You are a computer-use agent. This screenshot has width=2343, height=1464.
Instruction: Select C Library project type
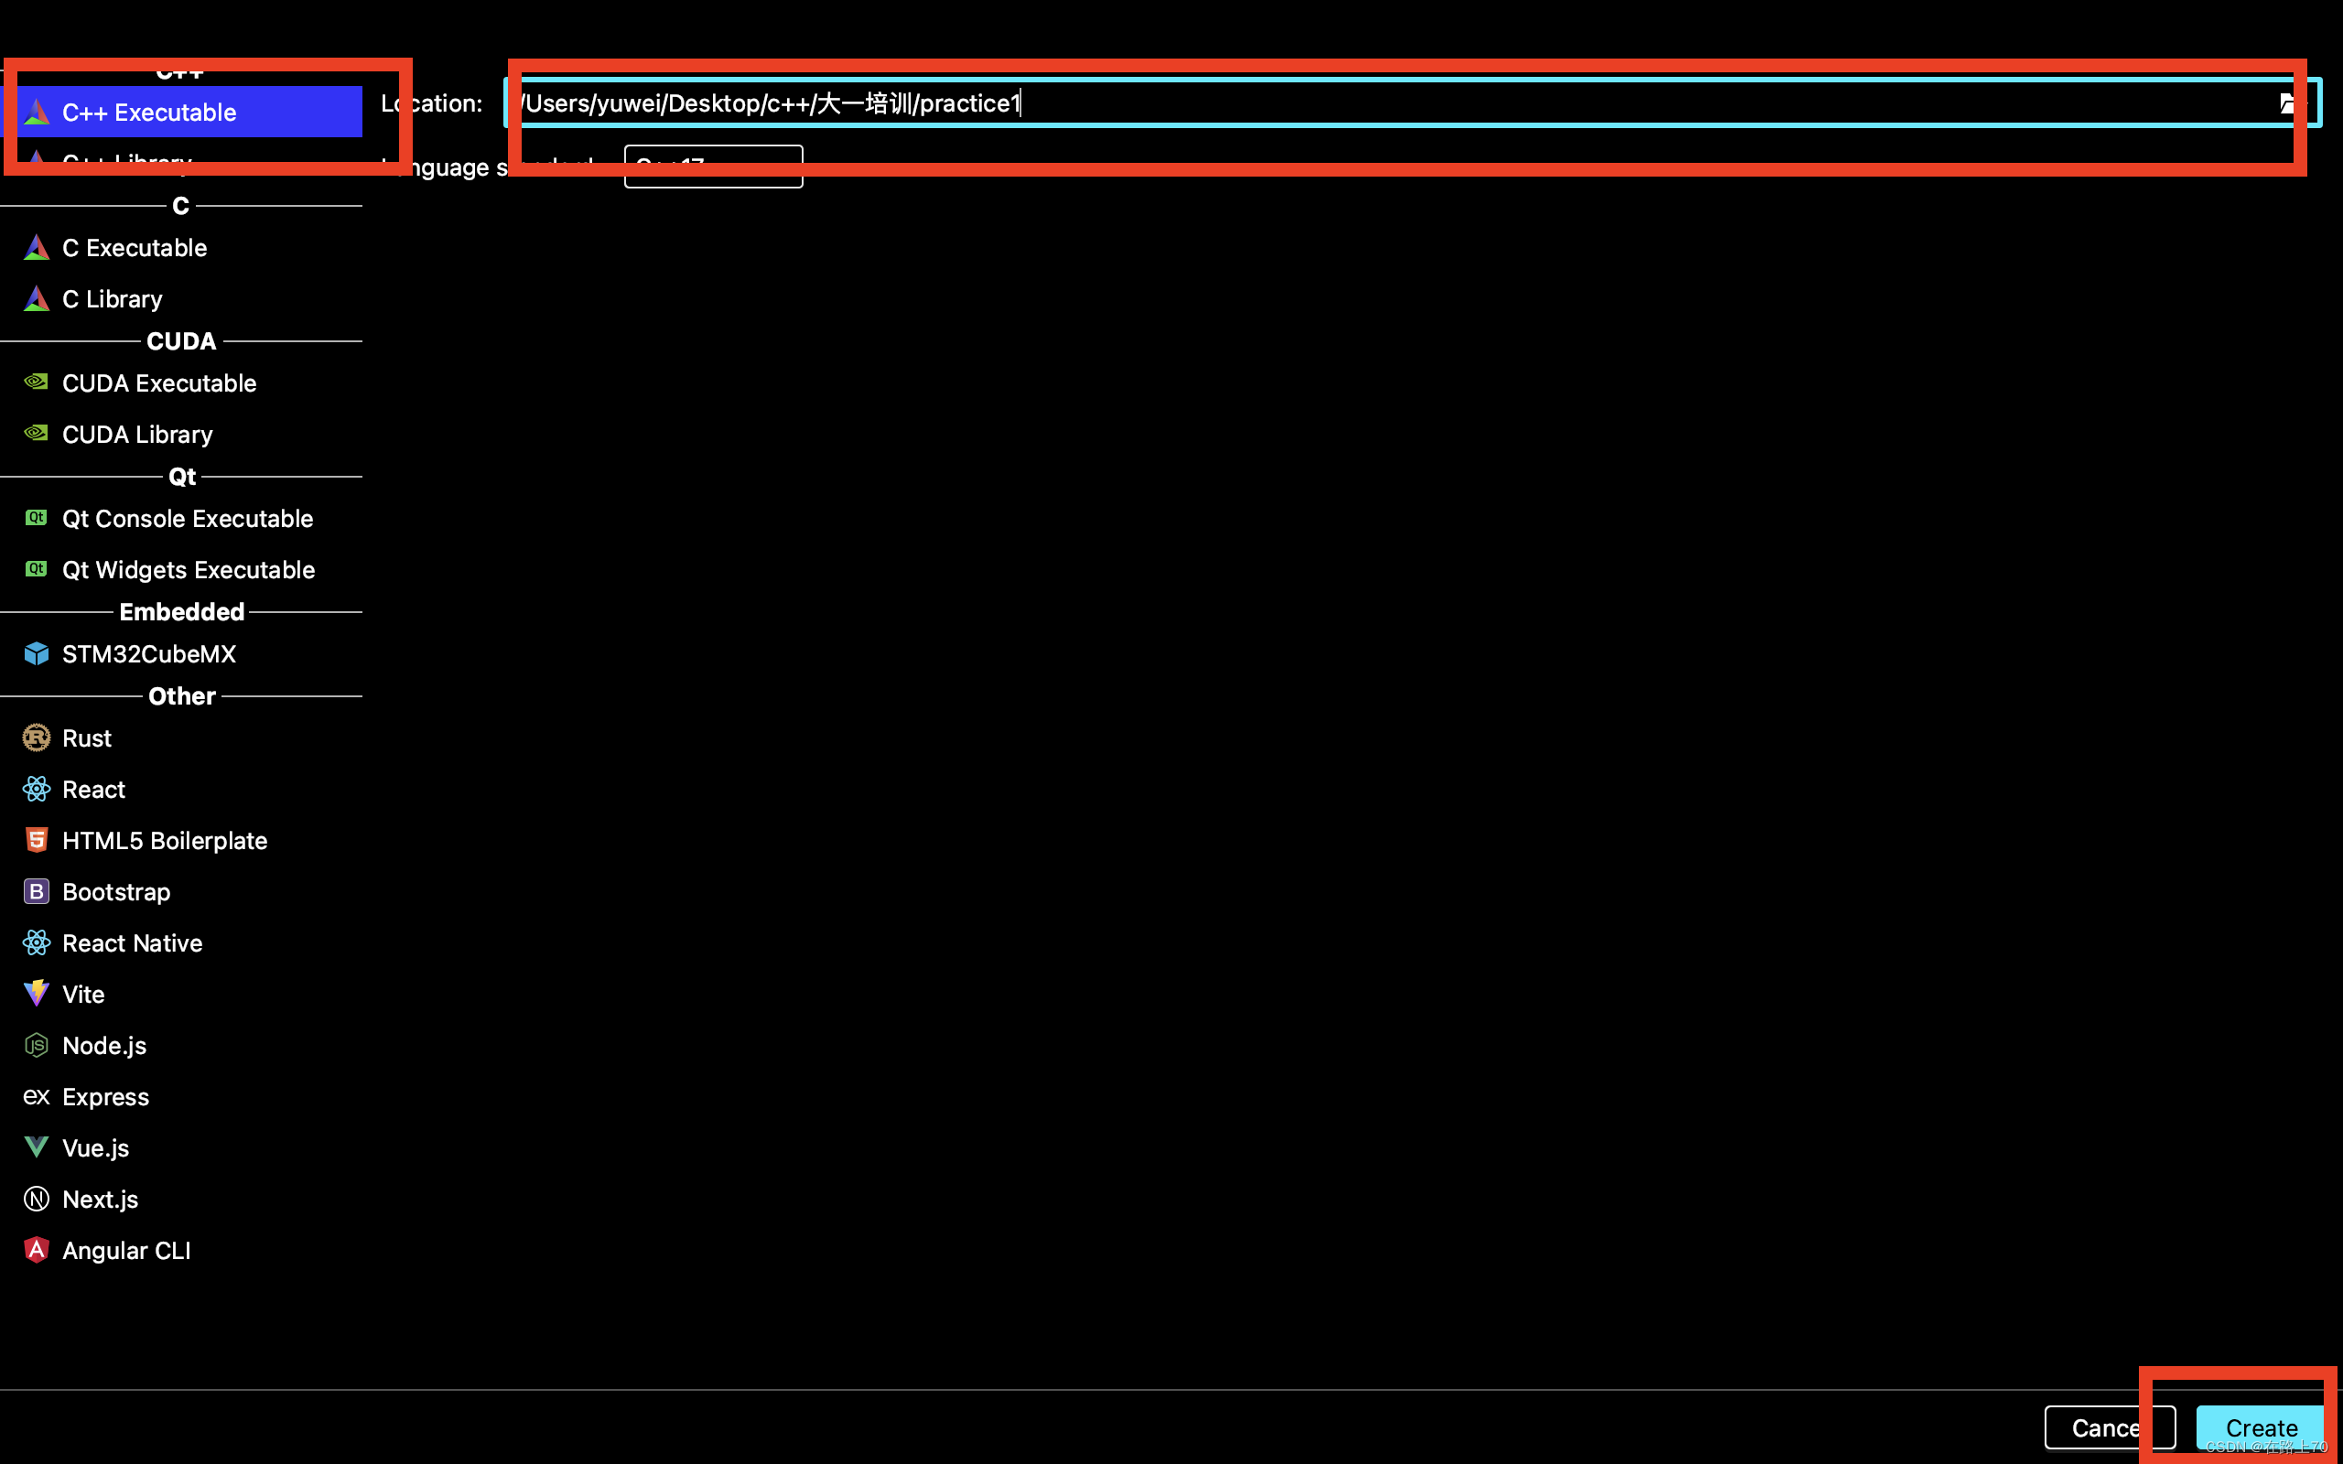(110, 298)
